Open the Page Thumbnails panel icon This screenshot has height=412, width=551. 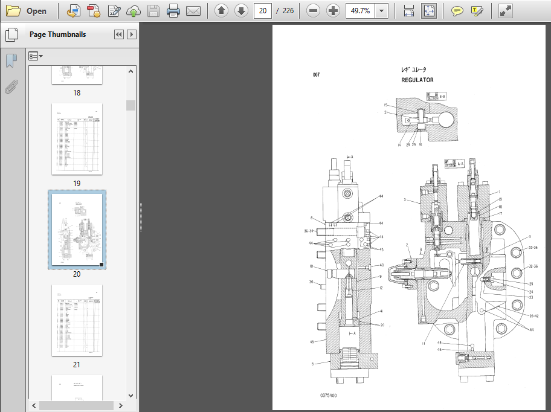[12, 35]
